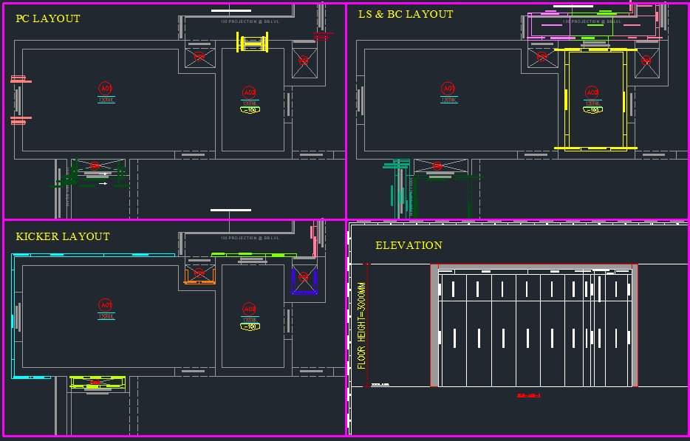Click the A01 room tag in PC Layout

click(106, 89)
